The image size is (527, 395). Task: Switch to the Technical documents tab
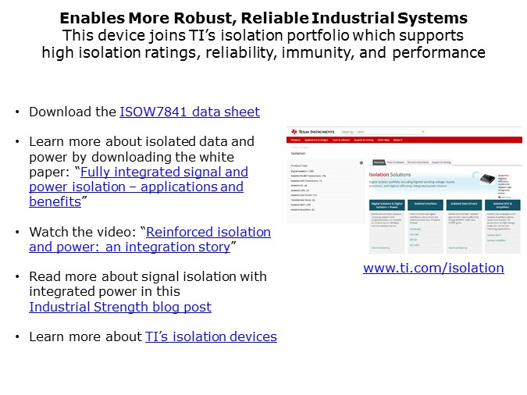click(418, 162)
